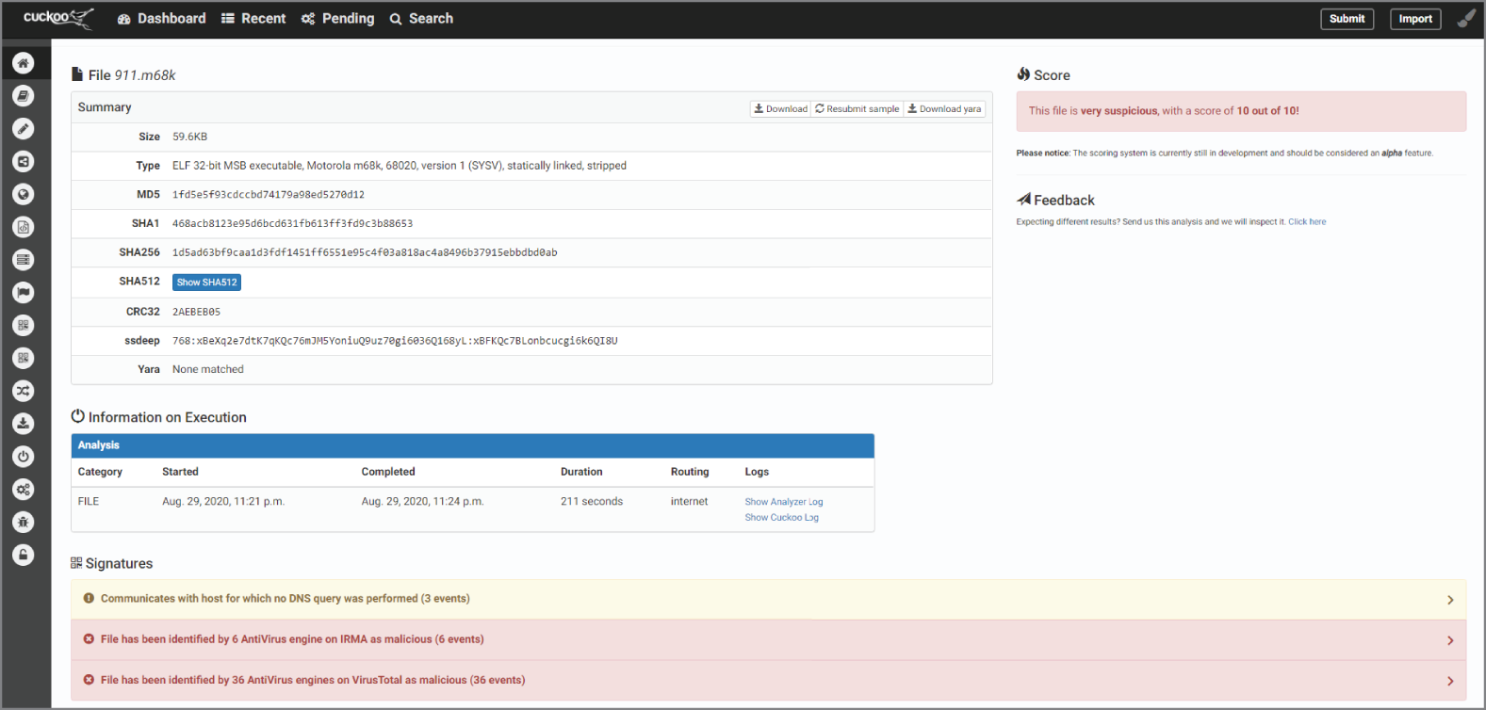This screenshot has height=710, width=1486.
Task: Select the pencil icon in sidebar
Action: [24, 129]
